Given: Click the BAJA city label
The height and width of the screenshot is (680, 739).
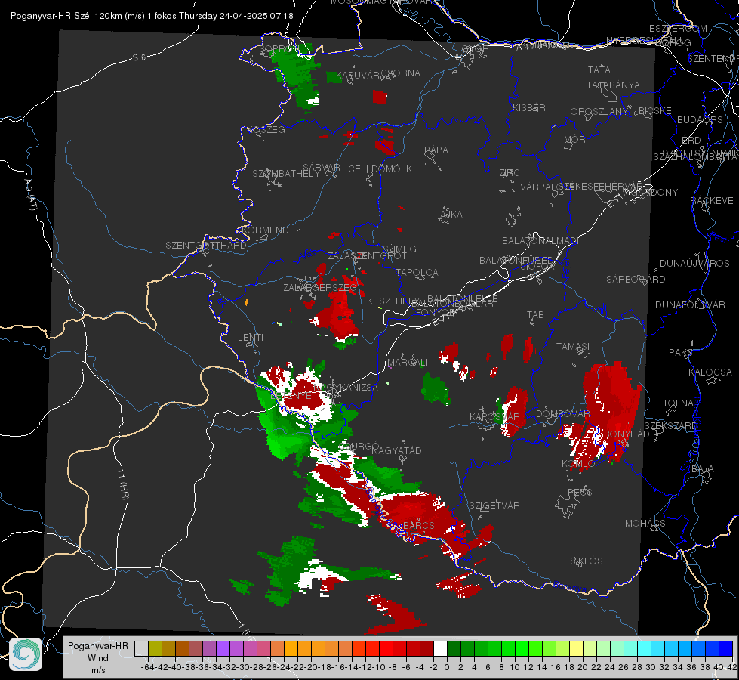Looking at the screenshot, I should (703, 469).
